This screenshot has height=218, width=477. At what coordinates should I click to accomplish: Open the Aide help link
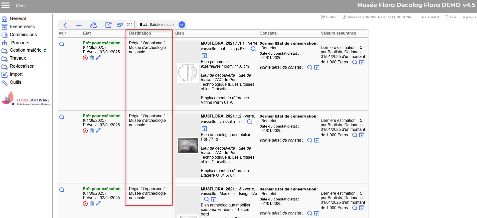click(x=451, y=17)
